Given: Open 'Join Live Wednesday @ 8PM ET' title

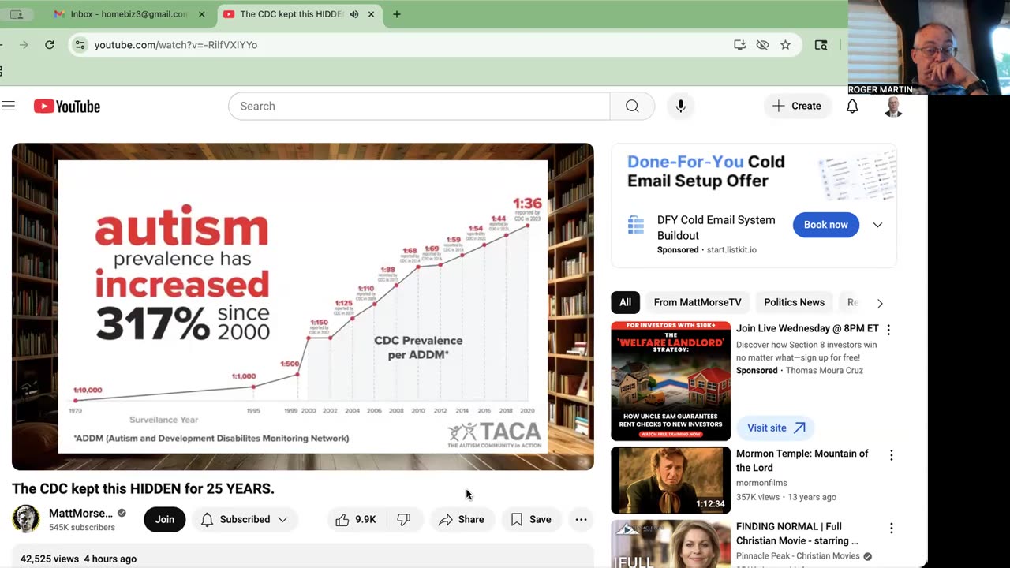Looking at the screenshot, I should pos(807,328).
